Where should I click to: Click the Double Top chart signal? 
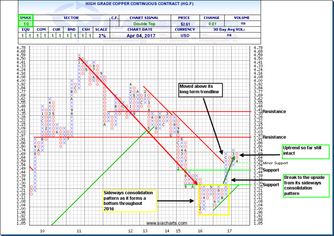click(x=141, y=24)
